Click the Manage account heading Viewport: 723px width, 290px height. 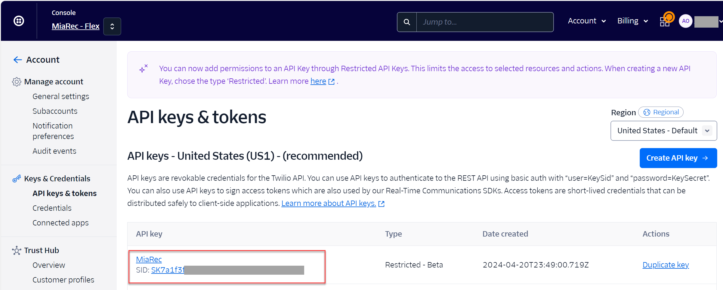(54, 82)
